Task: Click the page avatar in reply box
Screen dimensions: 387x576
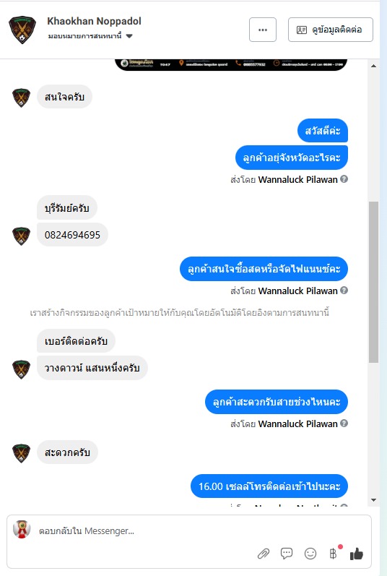Action: pyautogui.click(x=22, y=530)
